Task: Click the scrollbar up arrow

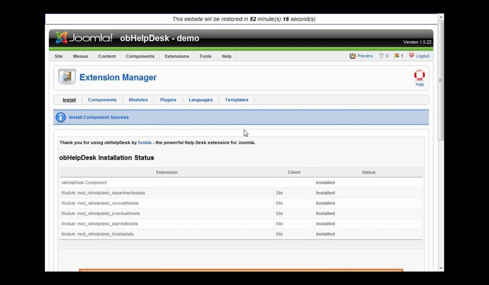Action: [441, 17]
